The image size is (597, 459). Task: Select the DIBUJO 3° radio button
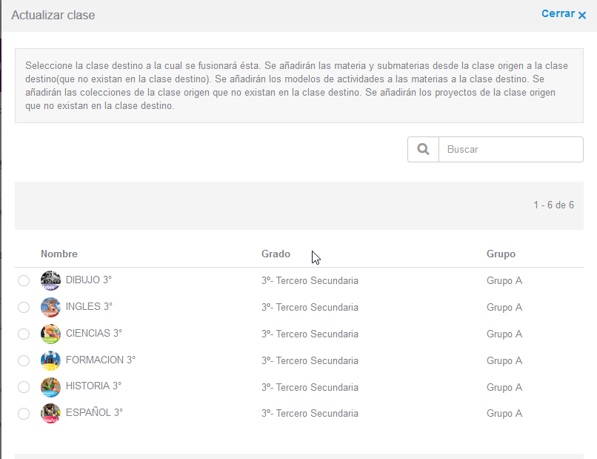click(x=24, y=280)
